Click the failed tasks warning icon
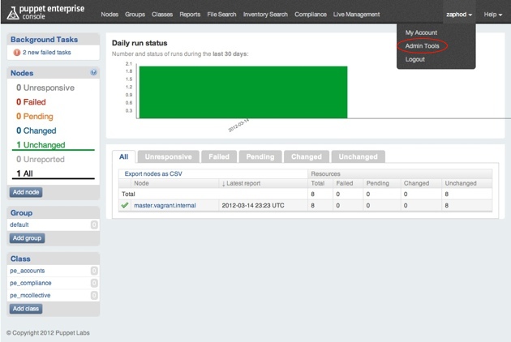 click(16, 53)
